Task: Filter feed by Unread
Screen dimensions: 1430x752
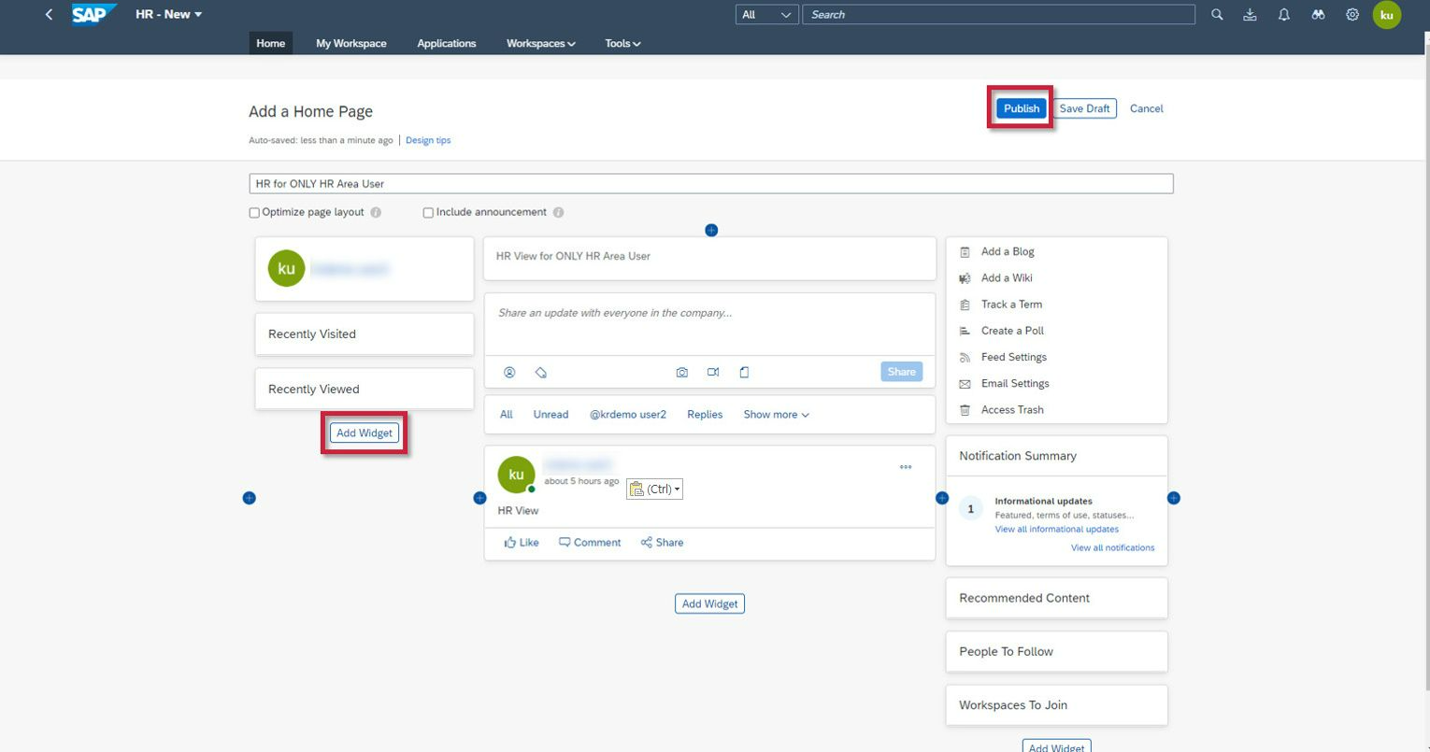Action: [551, 414]
